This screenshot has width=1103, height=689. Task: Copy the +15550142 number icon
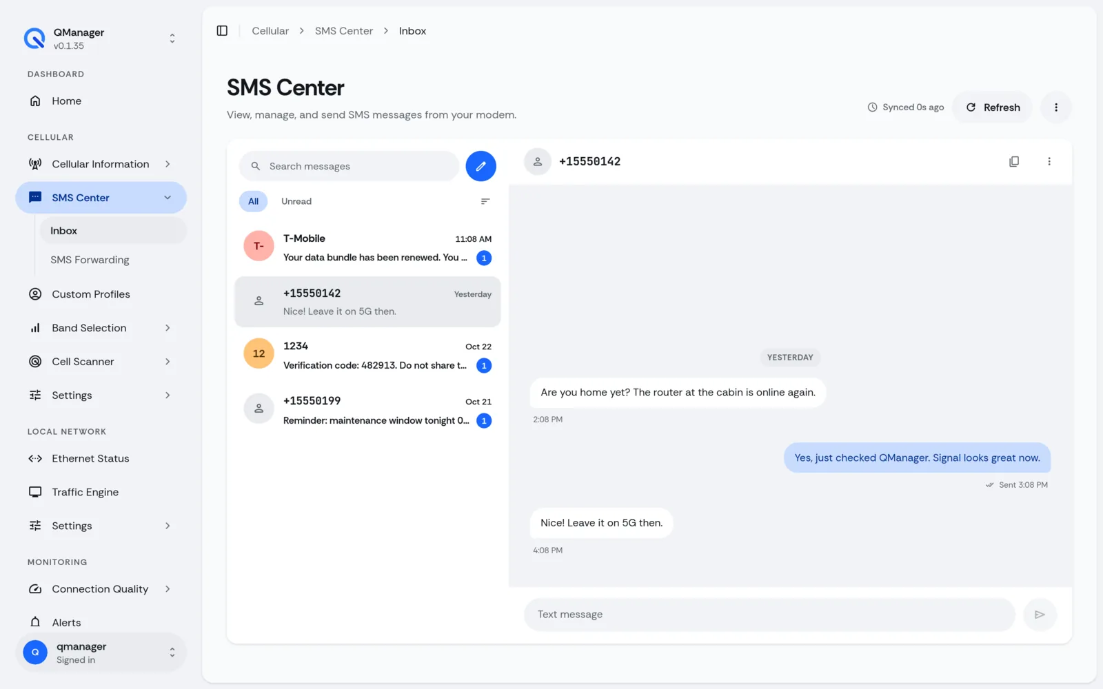1014,161
